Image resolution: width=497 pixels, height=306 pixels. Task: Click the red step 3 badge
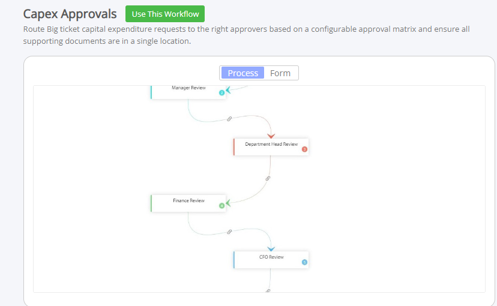click(304, 149)
